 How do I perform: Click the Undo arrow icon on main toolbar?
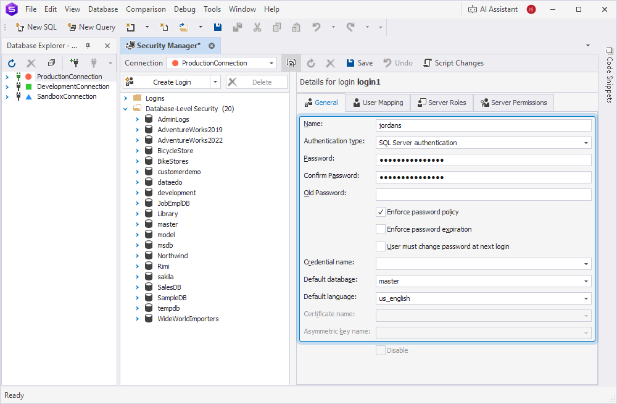[x=315, y=27]
